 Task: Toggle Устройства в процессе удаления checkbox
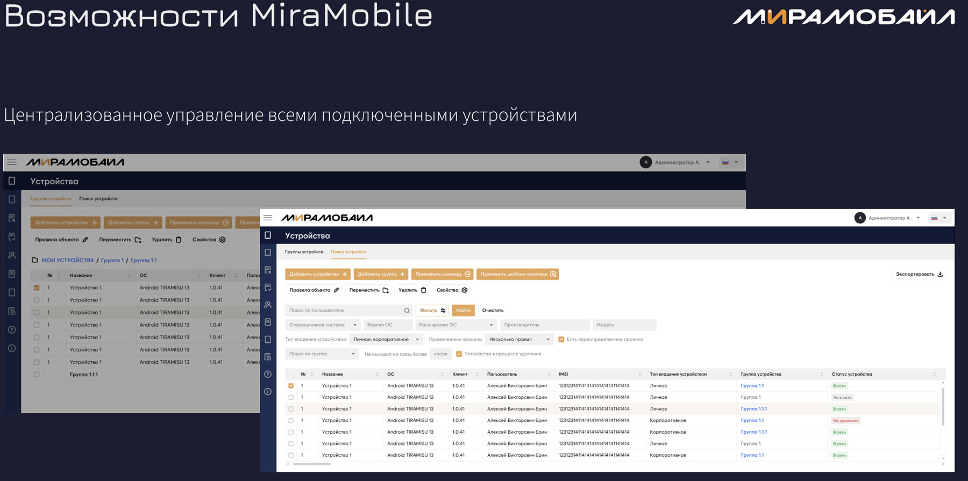459,354
